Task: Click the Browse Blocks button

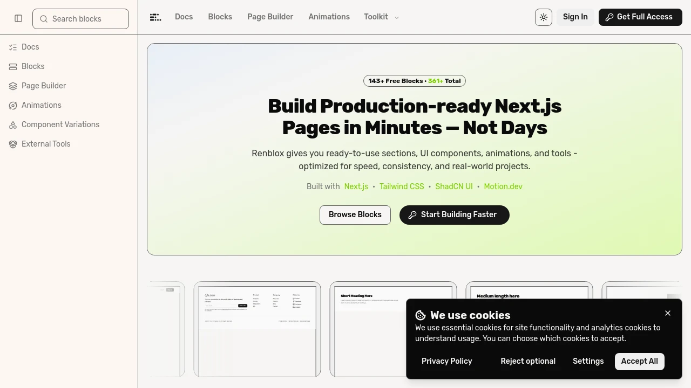Action: pyautogui.click(x=355, y=215)
